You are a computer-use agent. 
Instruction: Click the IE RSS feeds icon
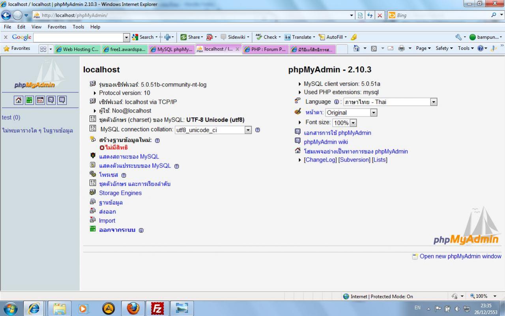click(374, 48)
